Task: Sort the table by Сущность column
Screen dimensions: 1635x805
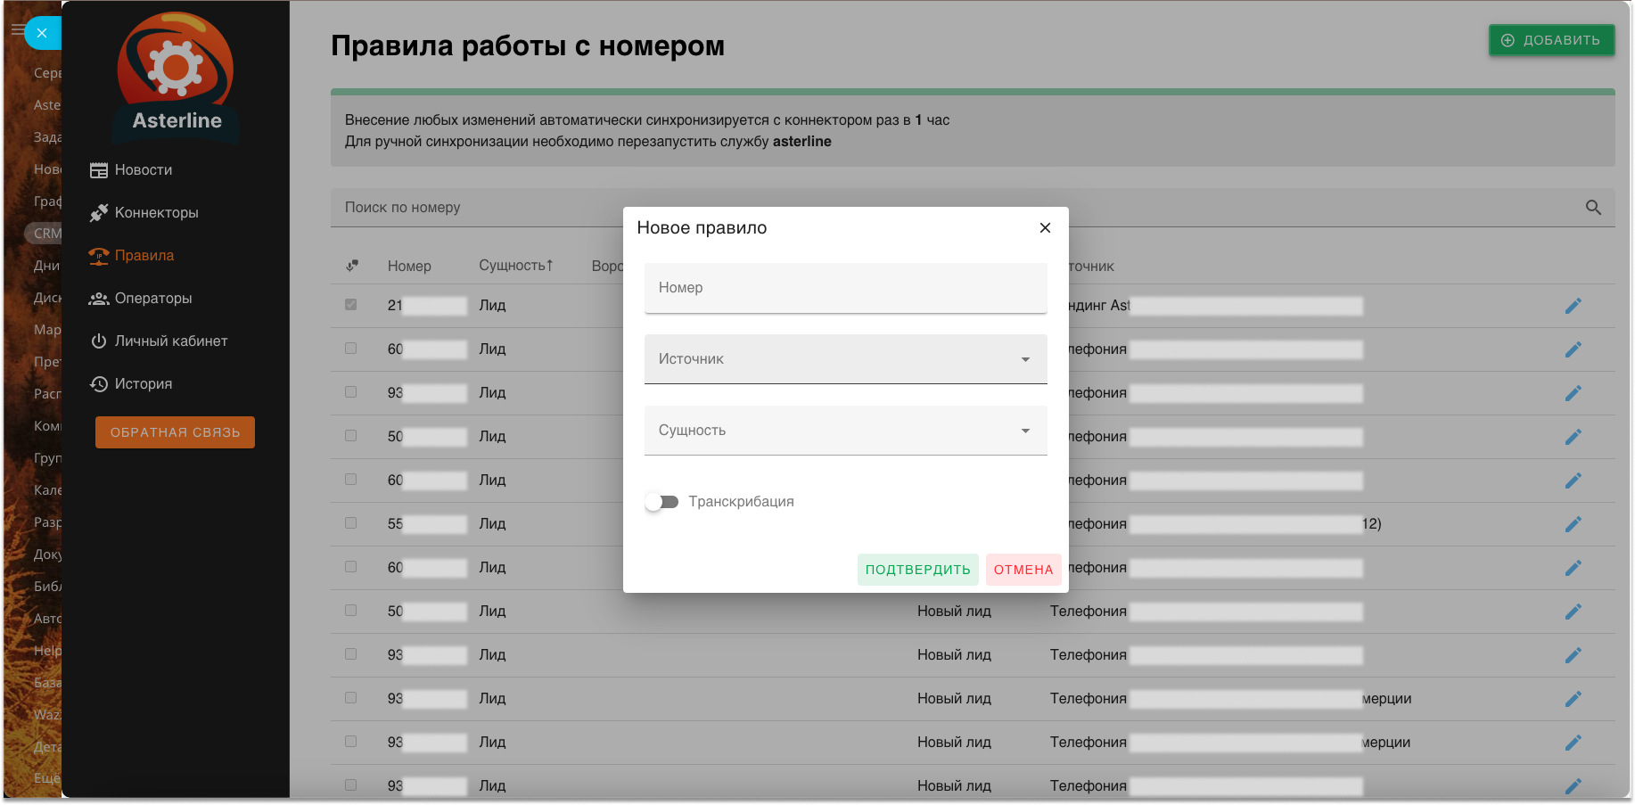Action: pyautogui.click(x=515, y=266)
